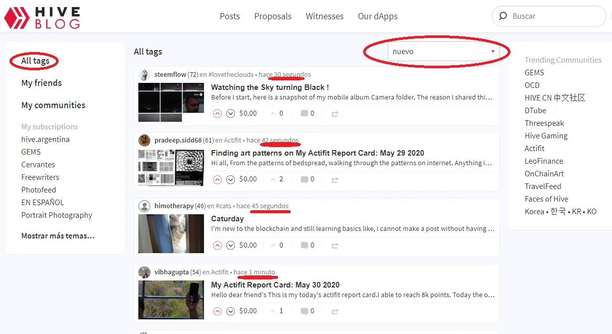Open the Faces of Hive community

coord(546,199)
